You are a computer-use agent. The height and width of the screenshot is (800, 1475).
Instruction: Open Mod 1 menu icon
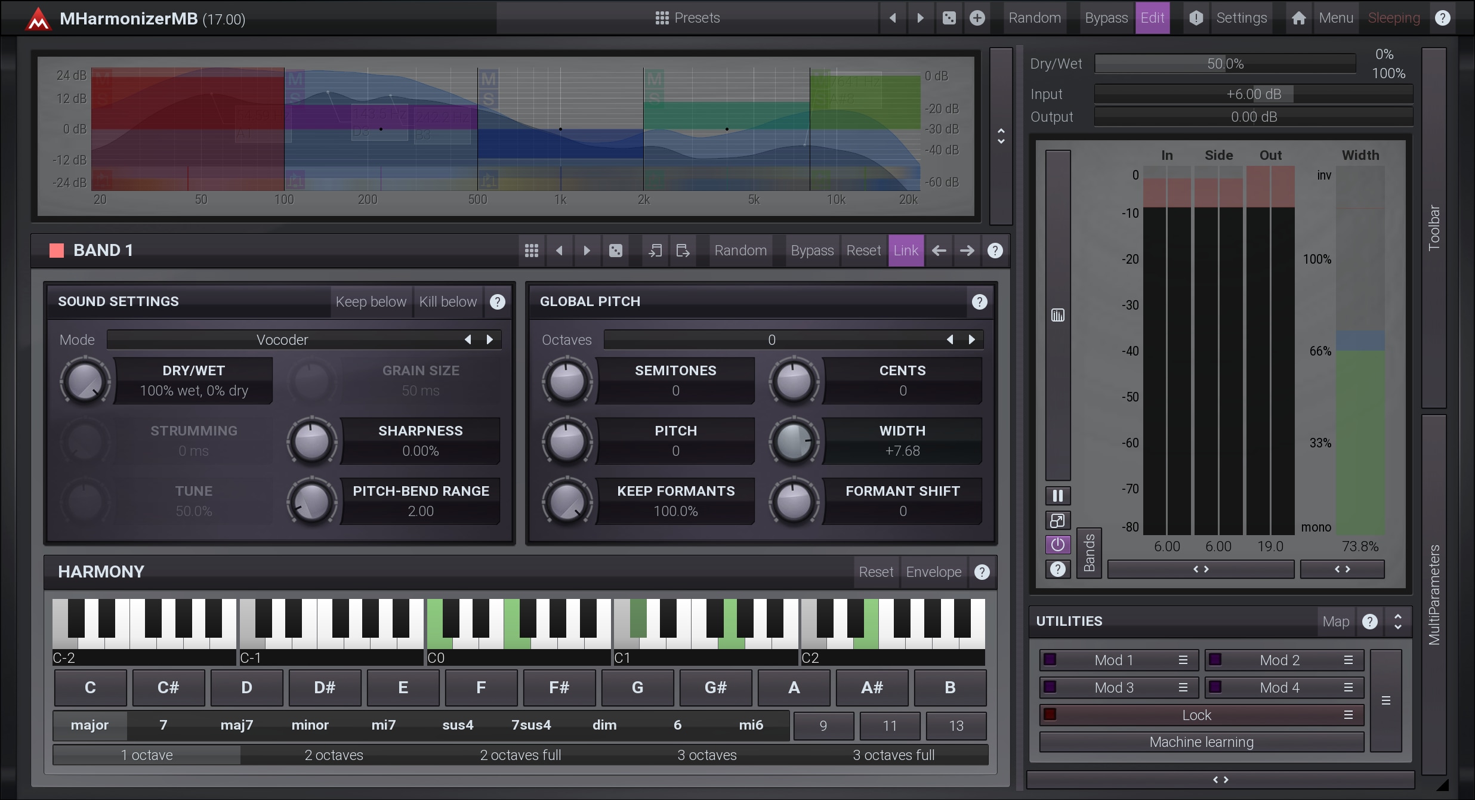(1183, 660)
